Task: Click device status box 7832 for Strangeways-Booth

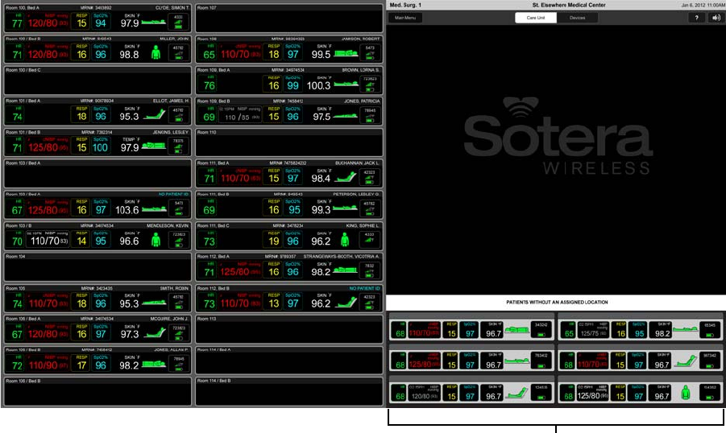Action: tap(370, 270)
